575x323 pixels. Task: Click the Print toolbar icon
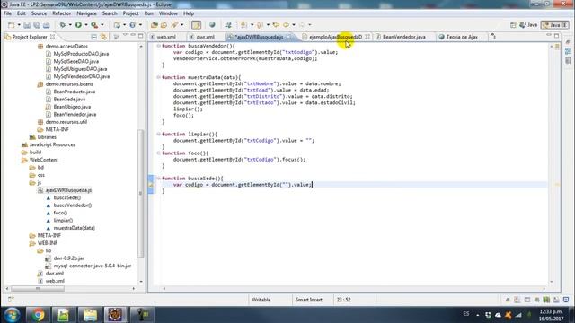(46, 25)
